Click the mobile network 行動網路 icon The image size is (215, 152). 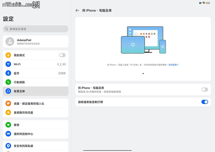(x=8, y=82)
